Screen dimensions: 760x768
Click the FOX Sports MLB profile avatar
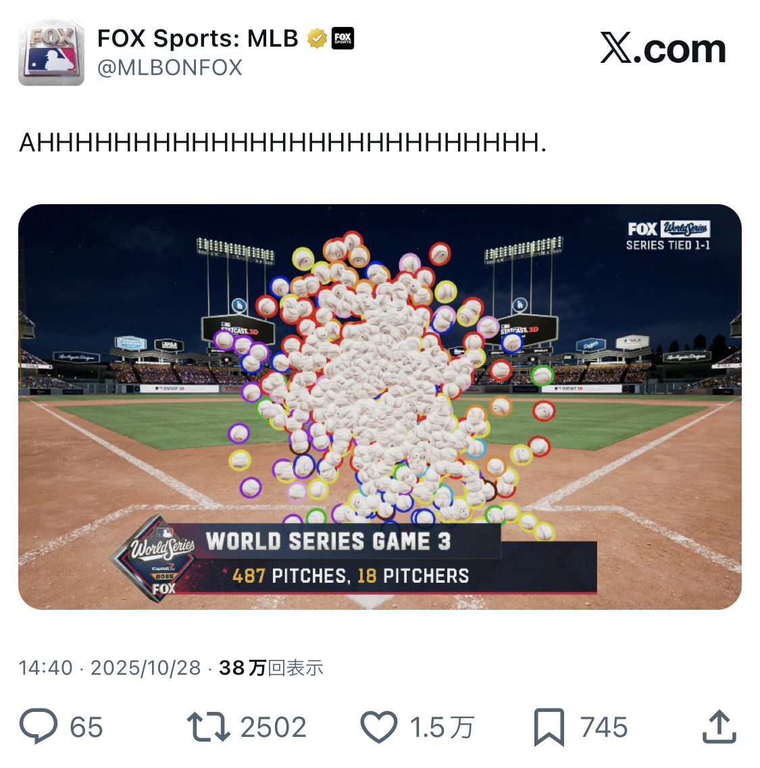pyautogui.click(x=51, y=53)
